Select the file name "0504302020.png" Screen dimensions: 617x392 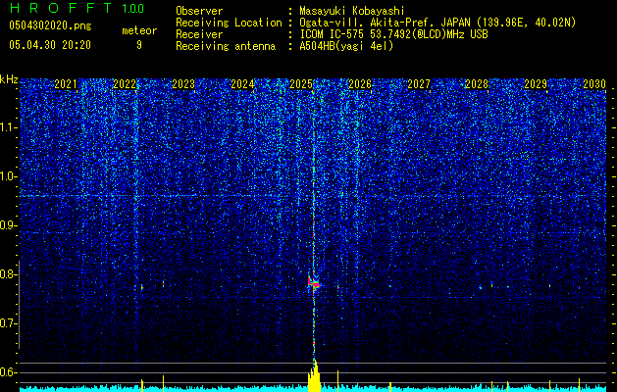50,25
